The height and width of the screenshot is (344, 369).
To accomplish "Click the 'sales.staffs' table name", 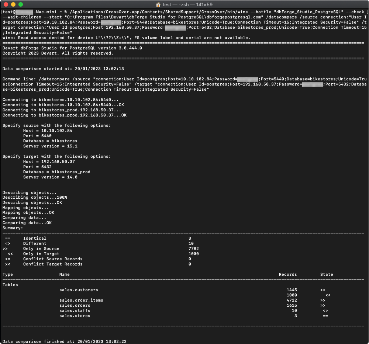I will pyautogui.click(x=75, y=311).
